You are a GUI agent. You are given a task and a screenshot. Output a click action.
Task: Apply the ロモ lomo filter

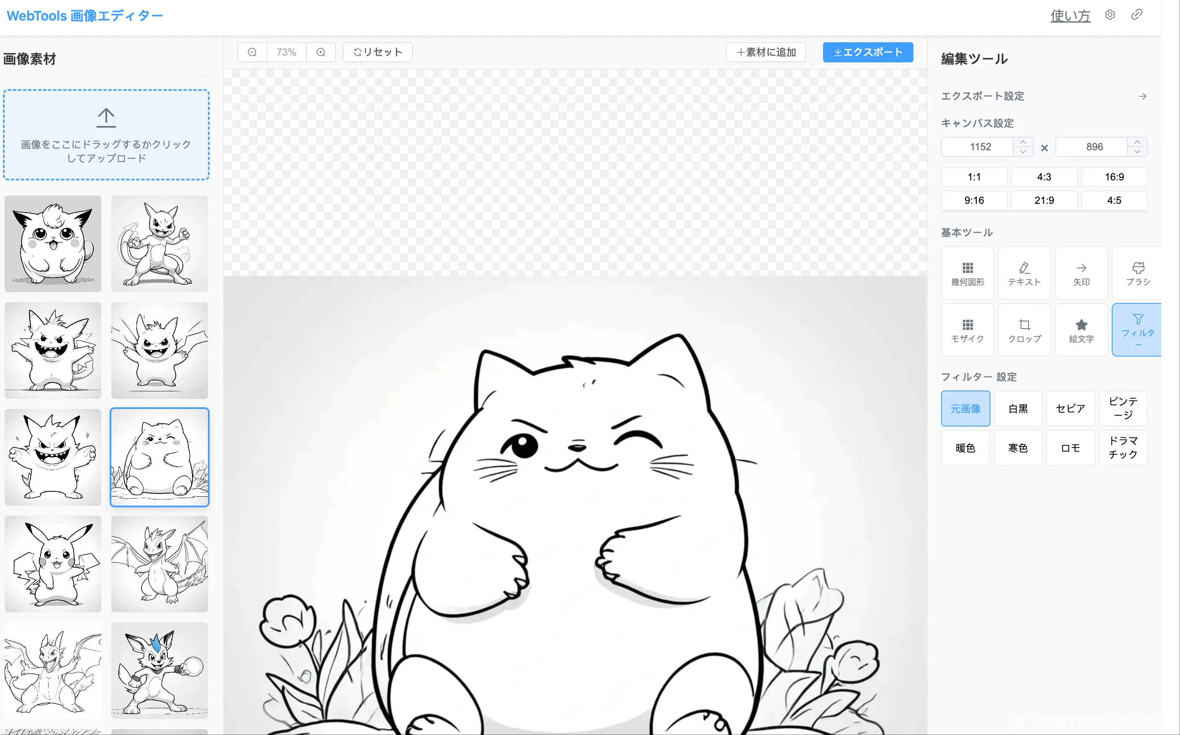click(1071, 448)
